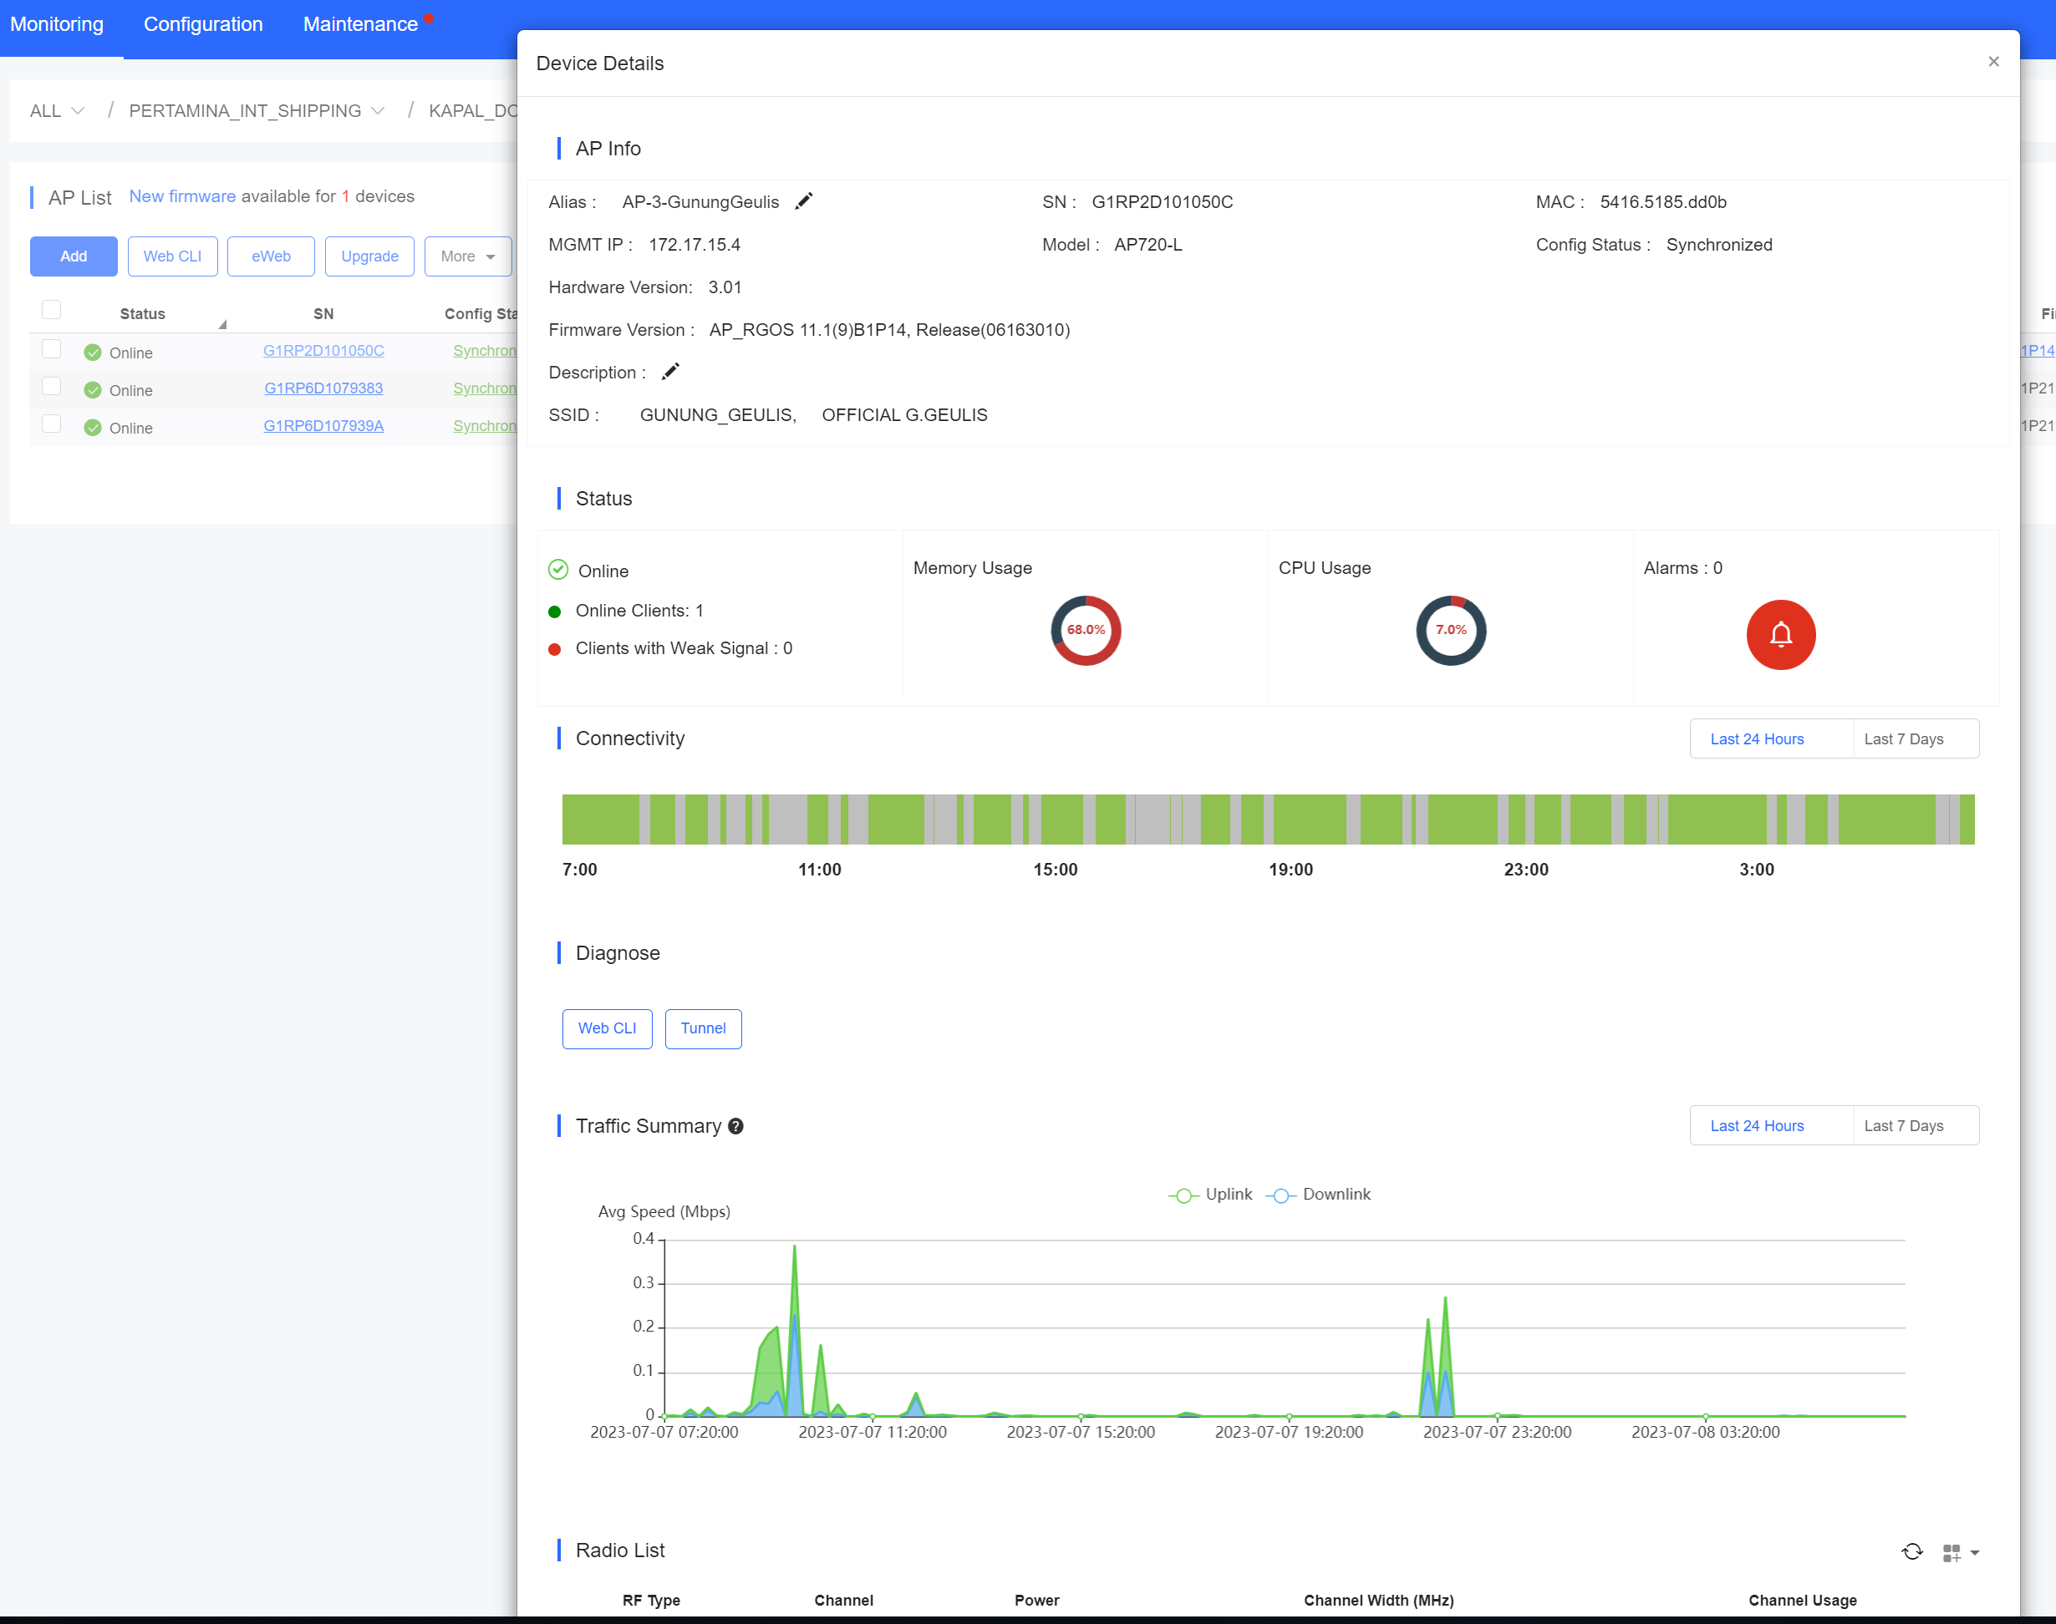Click the KAPAL_DC breadcrumb
The image size is (2056, 1624).
pos(474,111)
